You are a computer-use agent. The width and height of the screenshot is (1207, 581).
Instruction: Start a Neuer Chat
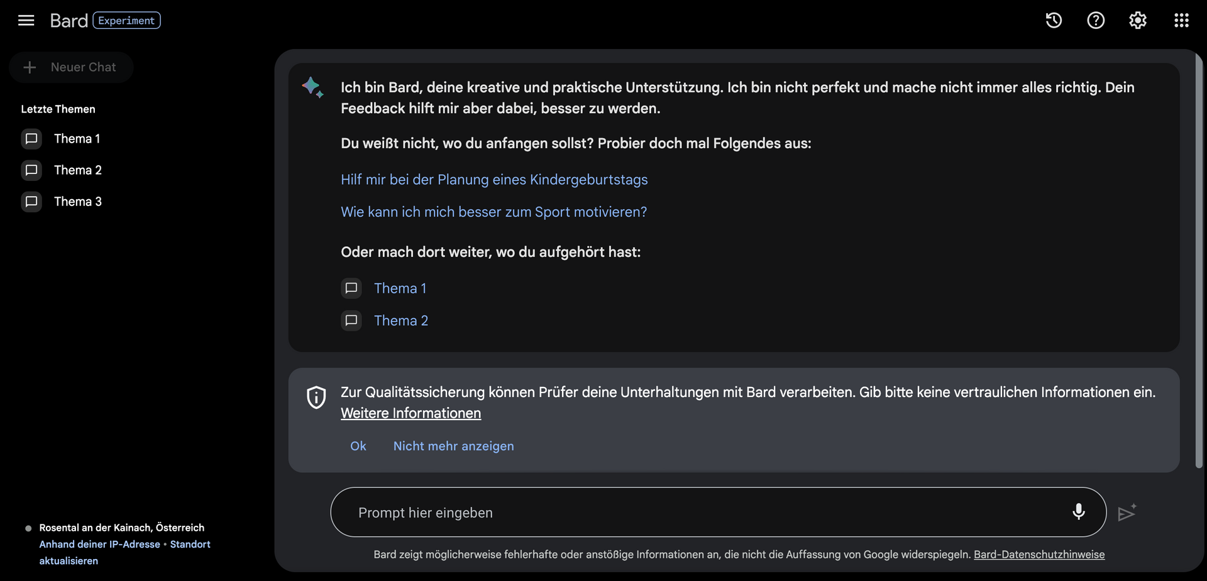(71, 67)
